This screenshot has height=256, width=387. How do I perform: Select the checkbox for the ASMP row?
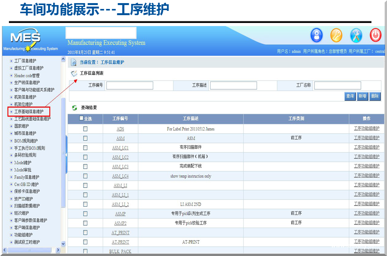(85, 214)
